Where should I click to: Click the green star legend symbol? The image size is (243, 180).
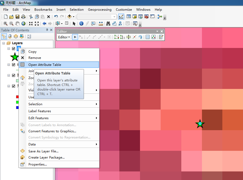click(x=14, y=57)
